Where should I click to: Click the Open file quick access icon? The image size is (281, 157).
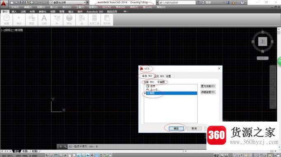(17, 2)
